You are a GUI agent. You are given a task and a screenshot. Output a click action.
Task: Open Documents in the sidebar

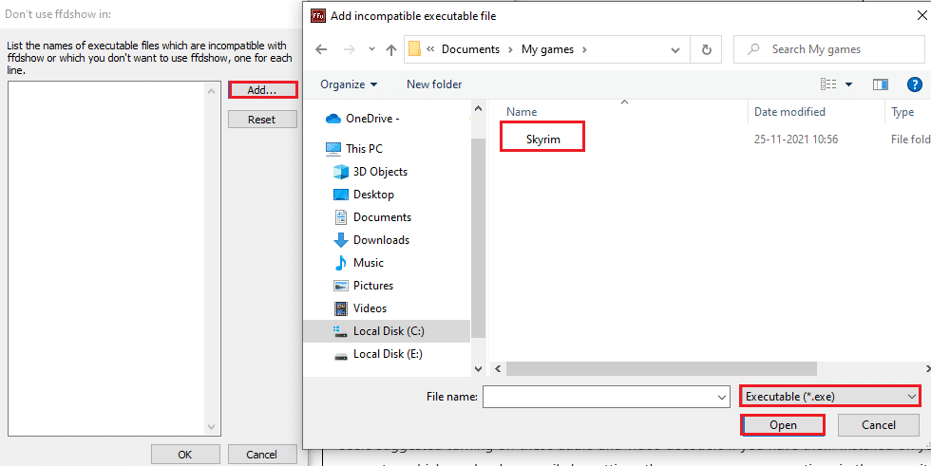pos(372,217)
